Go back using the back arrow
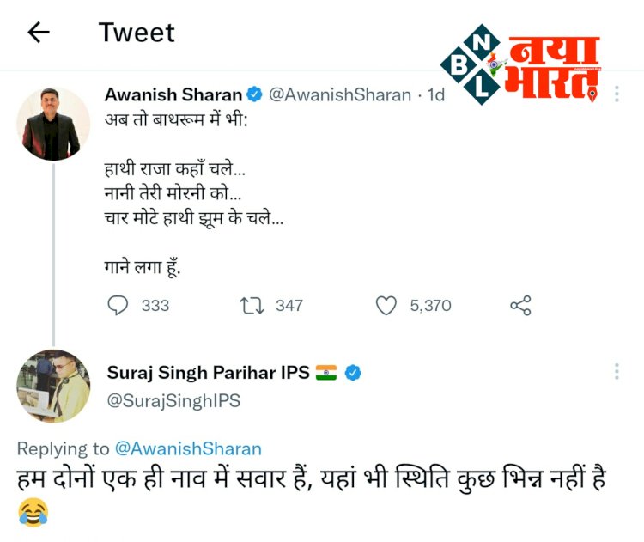Screen dimensions: 644x542 [39, 33]
